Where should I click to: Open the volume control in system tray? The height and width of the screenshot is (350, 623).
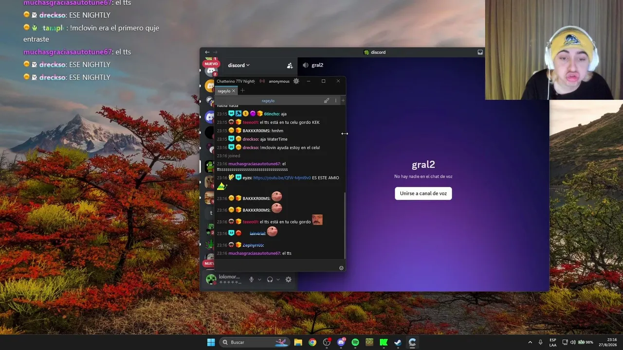coord(573,342)
